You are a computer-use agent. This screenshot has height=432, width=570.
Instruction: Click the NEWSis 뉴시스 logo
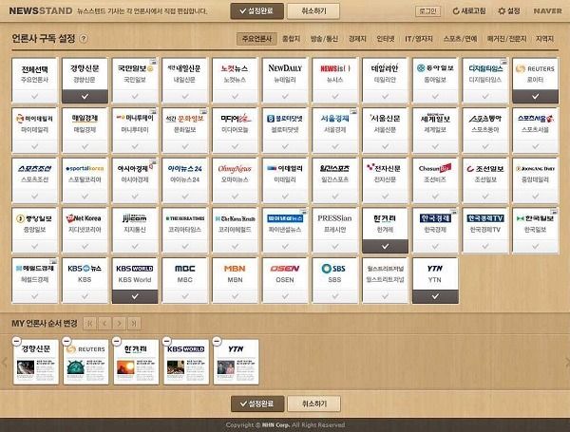coord(335,68)
